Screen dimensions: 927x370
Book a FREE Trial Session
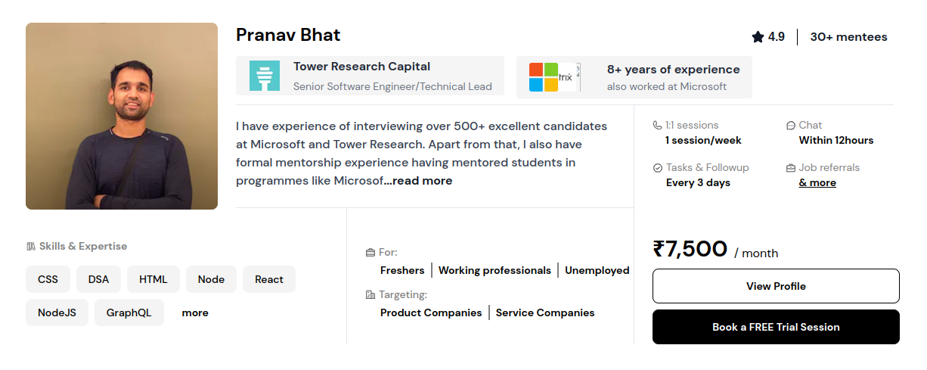pyautogui.click(x=776, y=327)
